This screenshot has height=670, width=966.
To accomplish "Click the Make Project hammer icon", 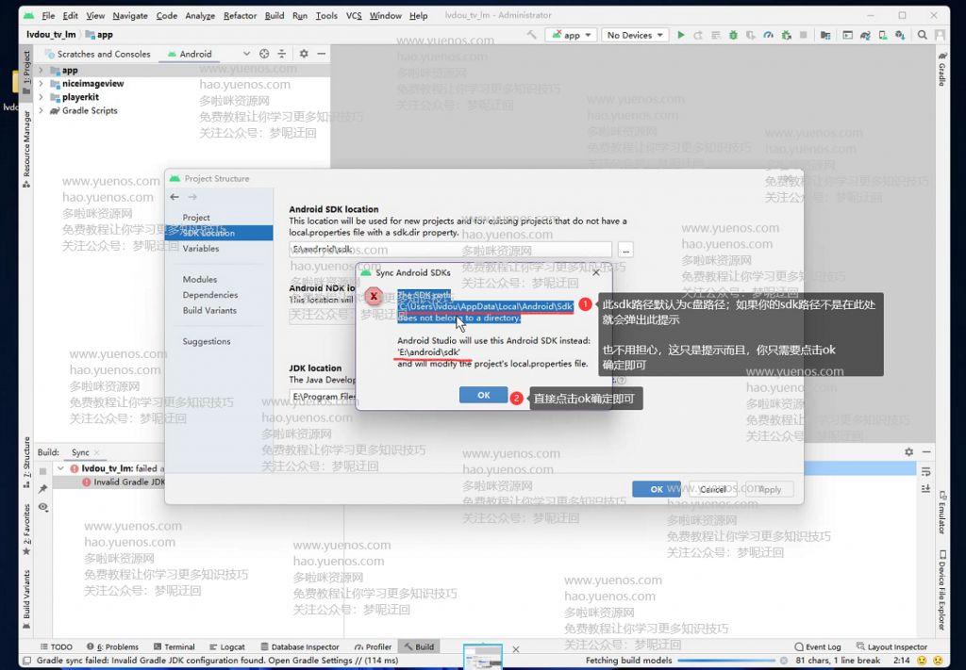I will click(532, 35).
